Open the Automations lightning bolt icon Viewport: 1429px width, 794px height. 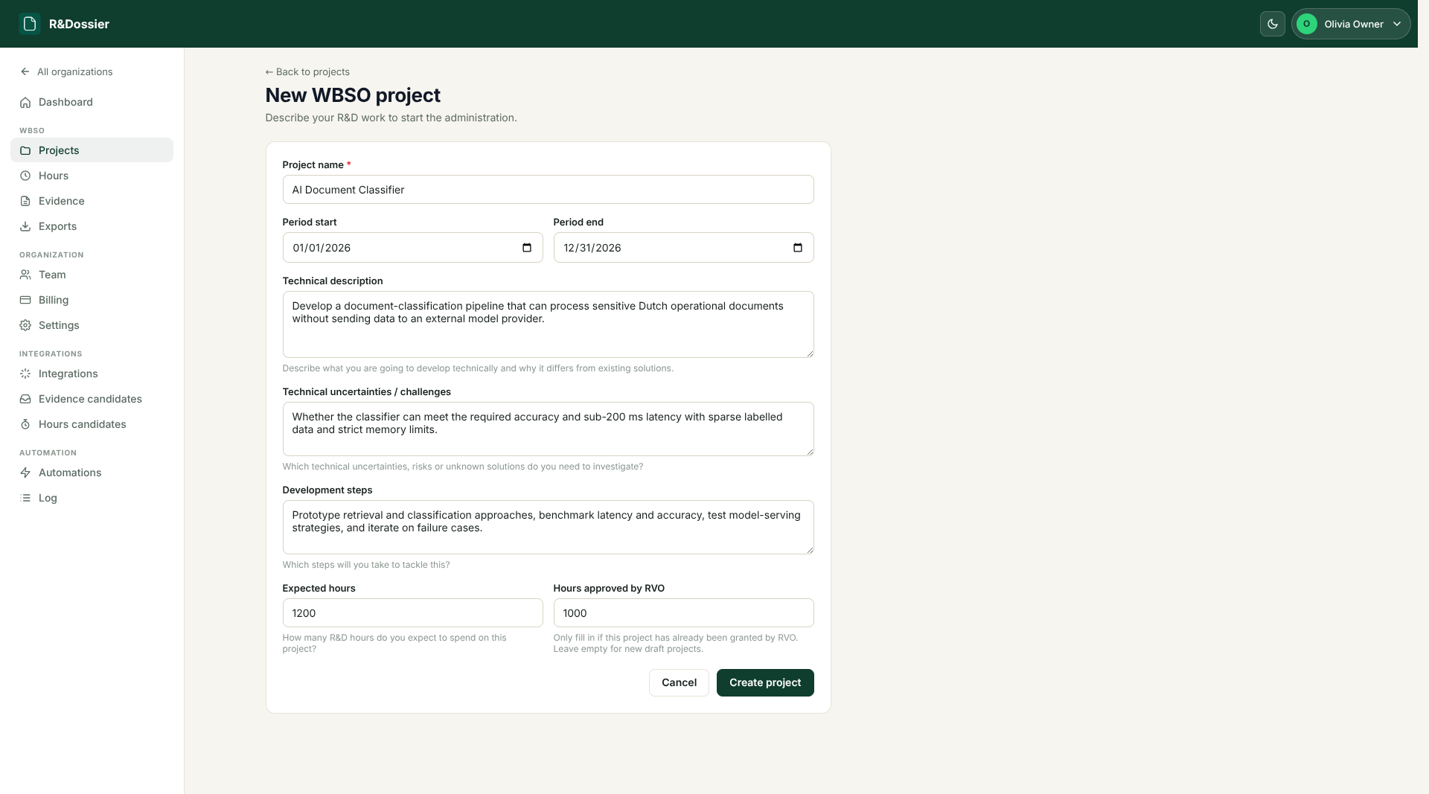pos(25,473)
